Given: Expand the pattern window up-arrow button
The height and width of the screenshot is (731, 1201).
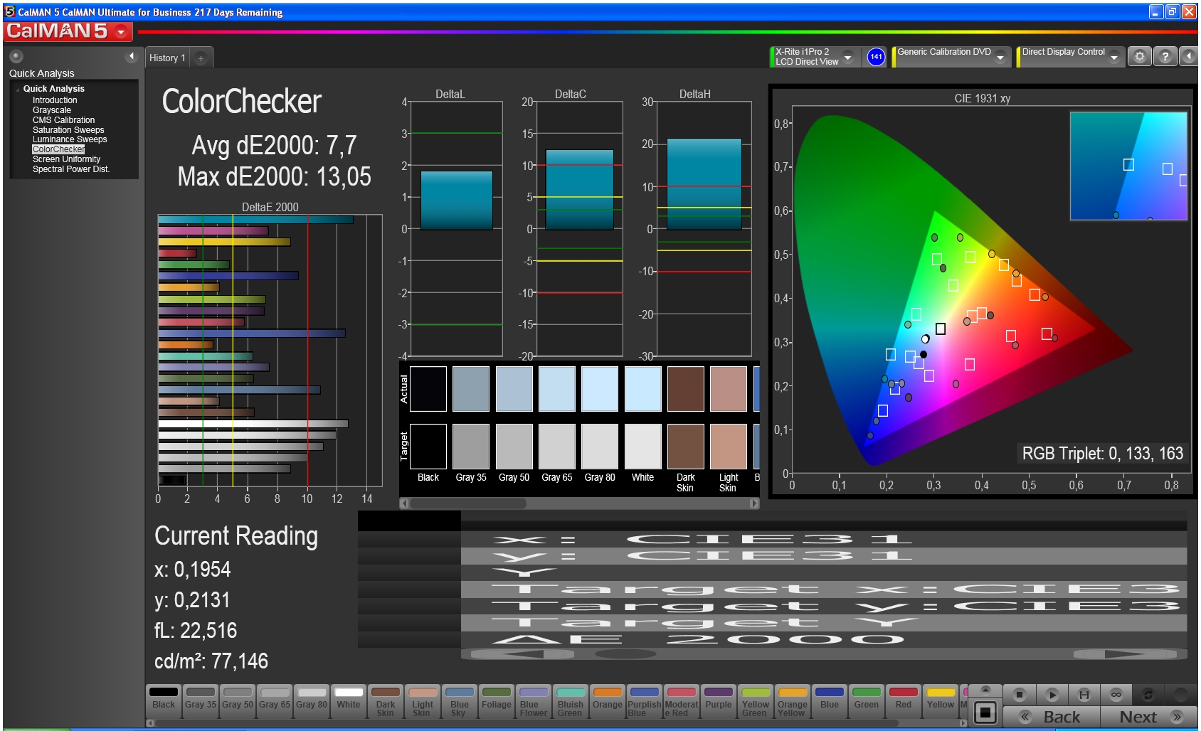Looking at the screenshot, I should pos(985,690).
